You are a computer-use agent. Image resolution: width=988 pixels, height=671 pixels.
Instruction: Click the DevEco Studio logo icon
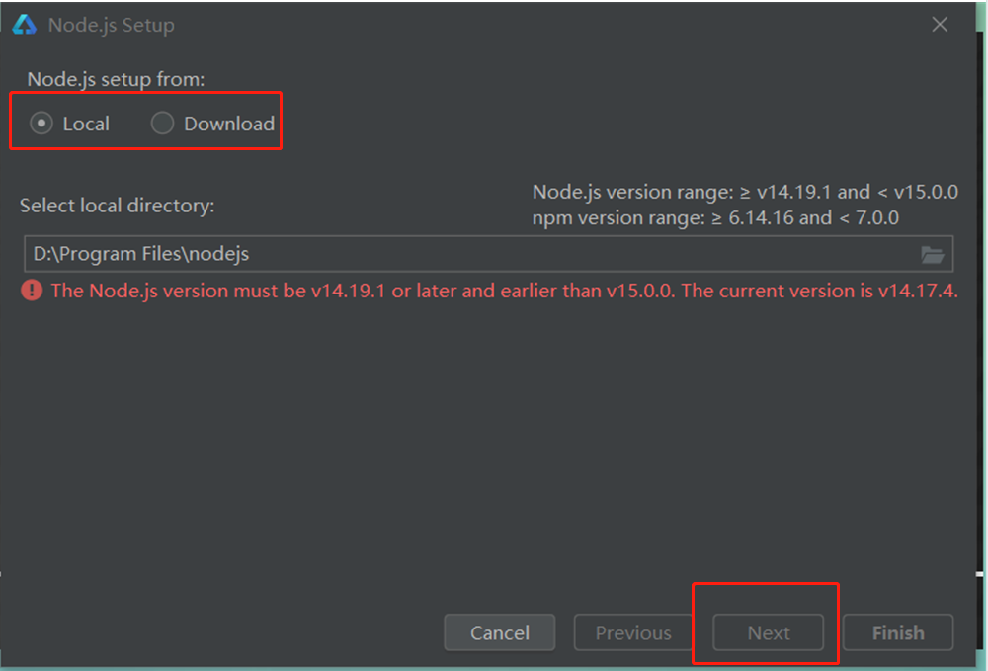pyautogui.click(x=24, y=25)
